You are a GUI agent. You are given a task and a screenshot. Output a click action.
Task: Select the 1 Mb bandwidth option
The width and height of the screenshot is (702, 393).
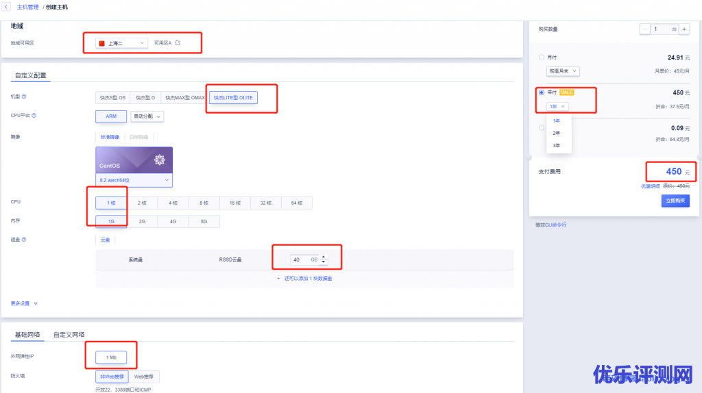click(111, 357)
